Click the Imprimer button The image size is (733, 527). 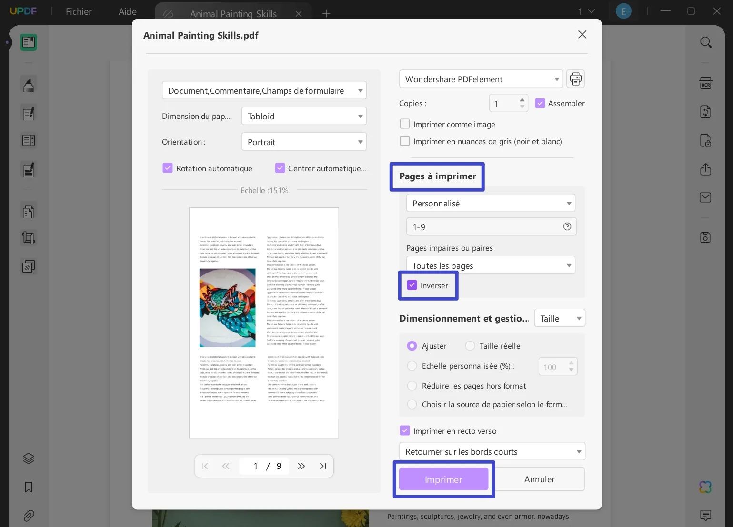click(x=443, y=479)
